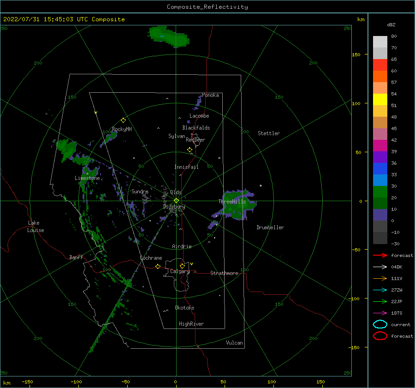Click the Lake Louise label
Image resolution: width=415 pixels, height=388 pixels.
tap(36, 227)
